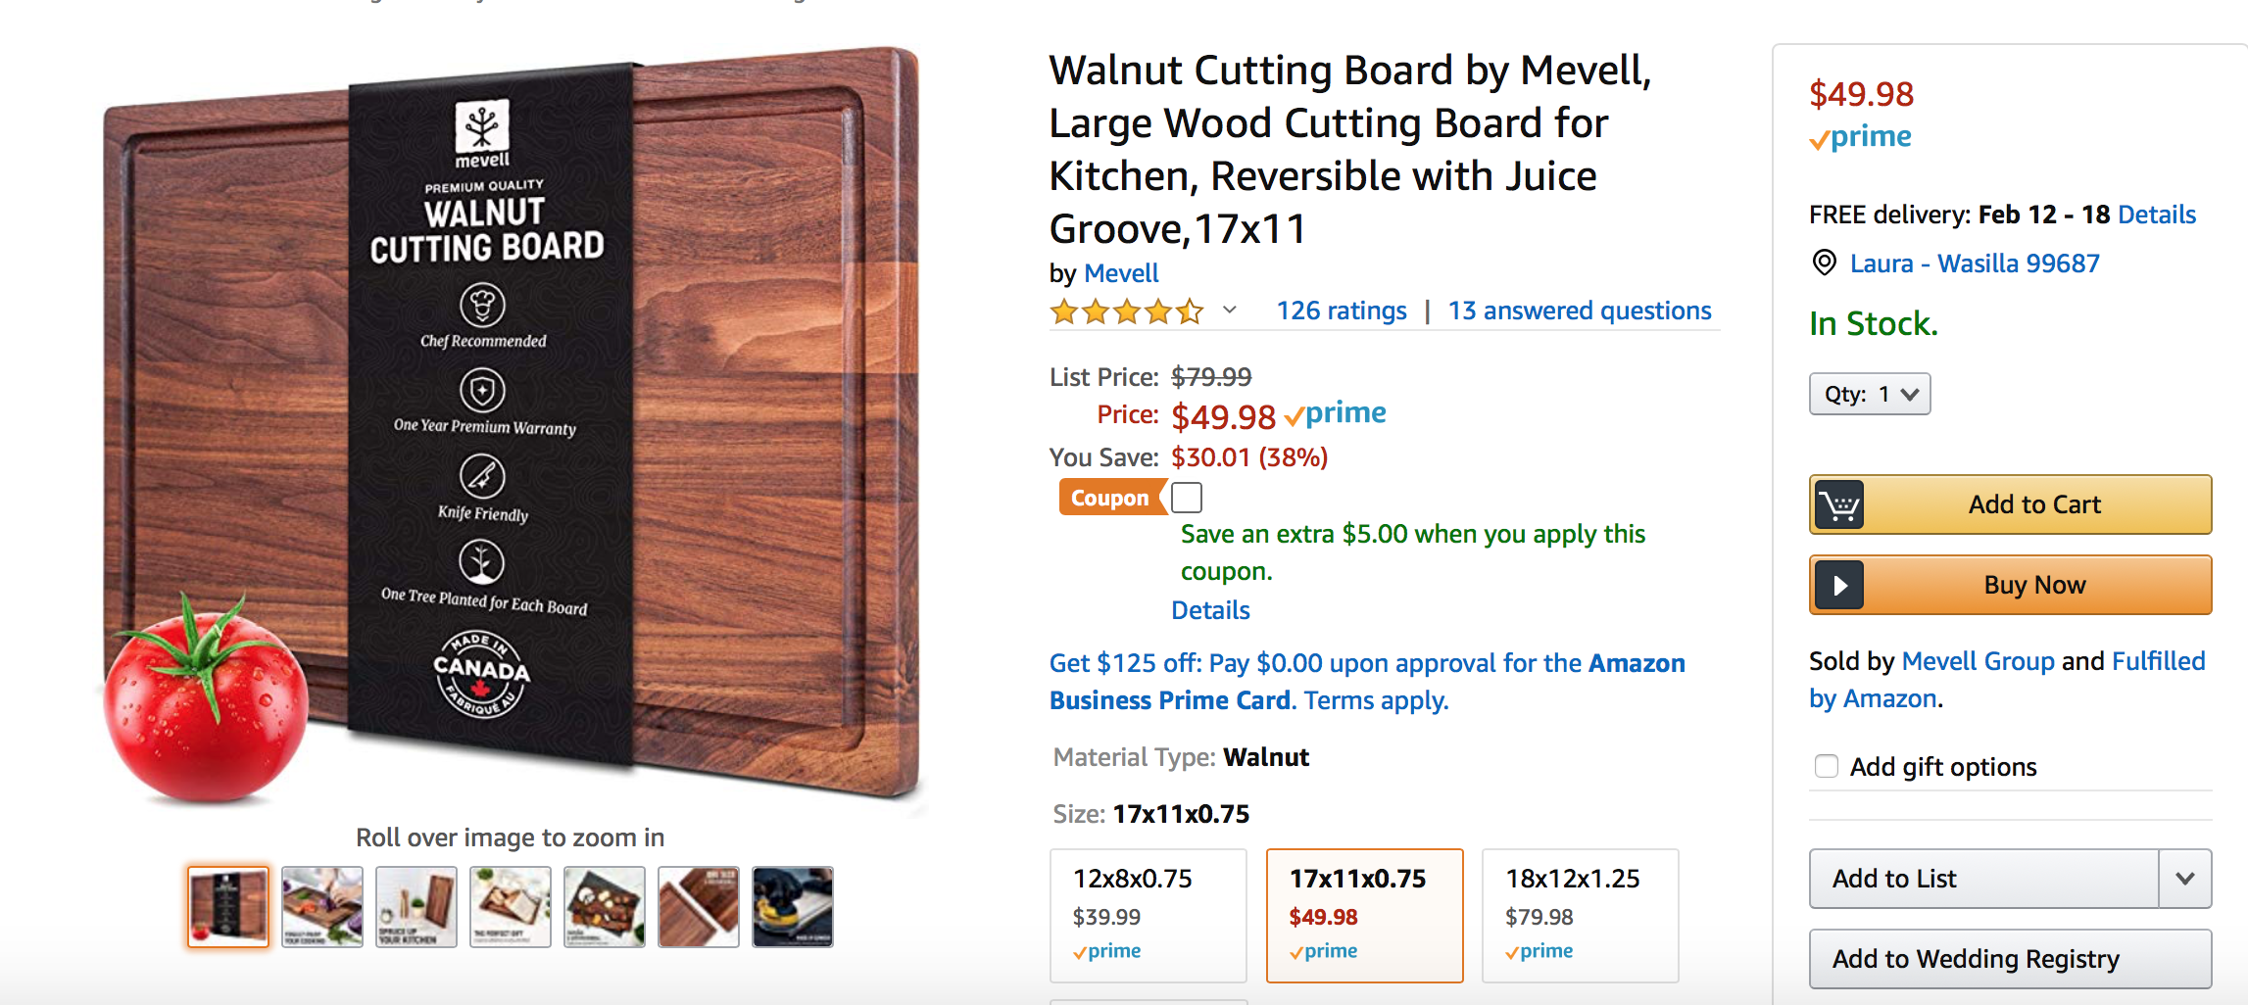This screenshot has width=2248, height=1005.
Task: Open the 13 answered questions link
Action: (x=1579, y=311)
